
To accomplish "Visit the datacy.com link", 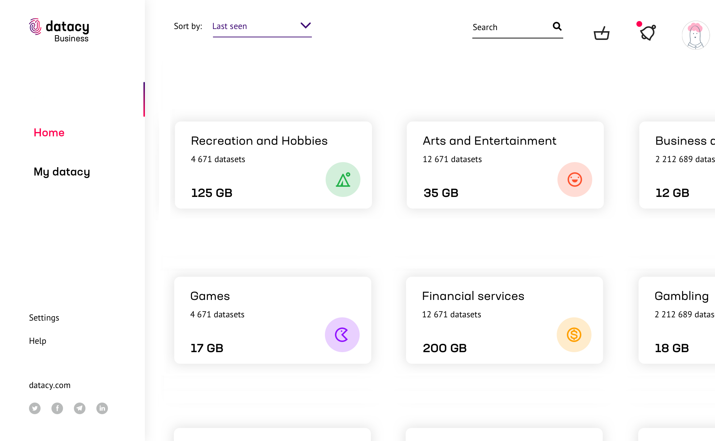I will tap(50, 385).
